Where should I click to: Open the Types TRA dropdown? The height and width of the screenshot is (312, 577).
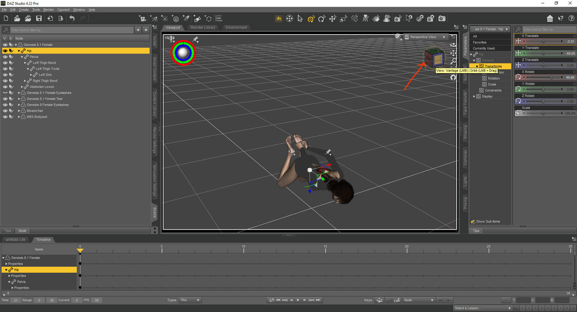pyautogui.click(x=190, y=300)
